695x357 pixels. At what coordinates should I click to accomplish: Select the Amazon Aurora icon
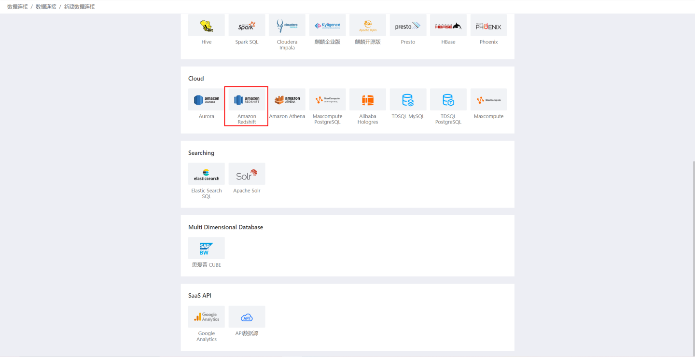tap(207, 99)
